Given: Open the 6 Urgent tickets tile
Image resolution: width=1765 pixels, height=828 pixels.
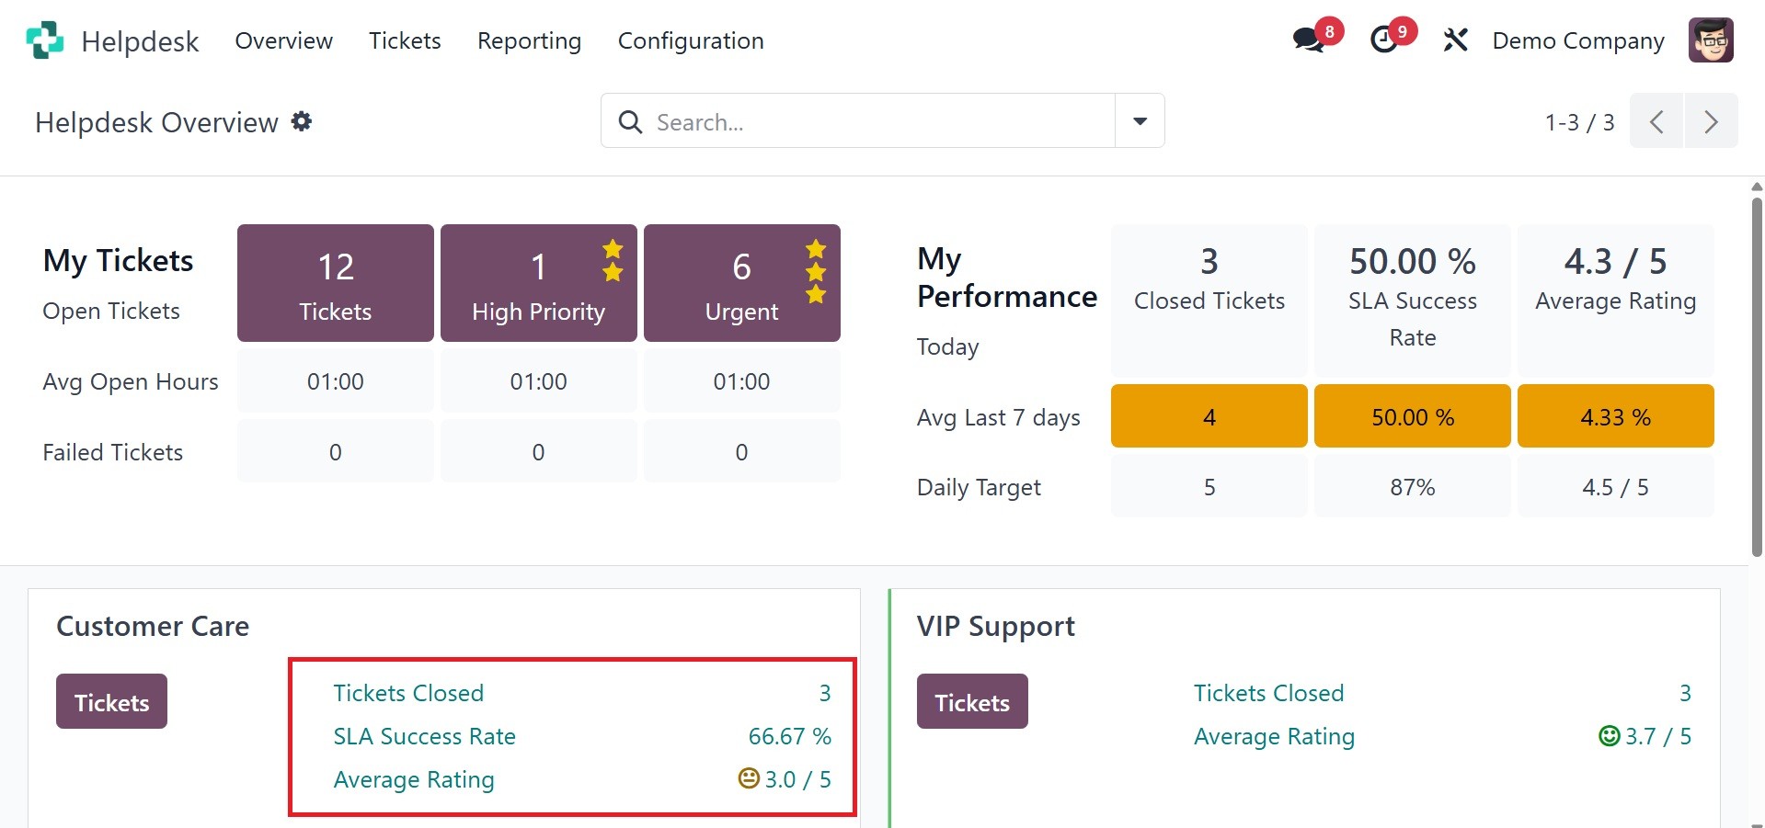Looking at the screenshot, I should [741, 283].
